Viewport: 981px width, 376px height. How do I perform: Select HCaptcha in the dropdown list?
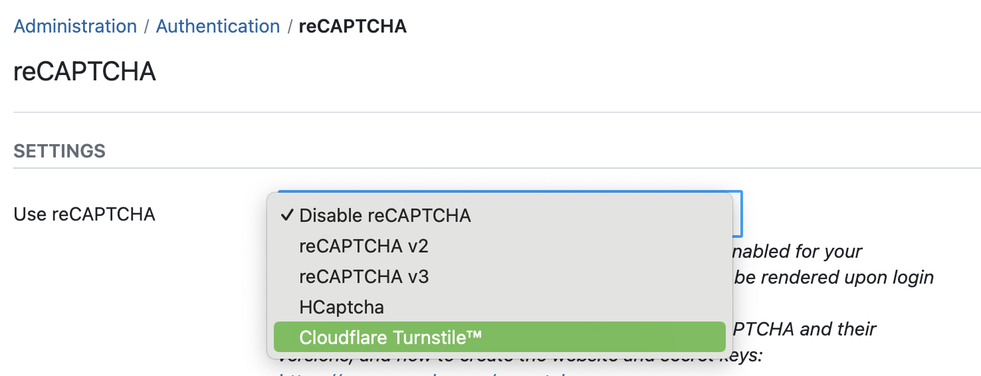pyautogui.click(x=342, y=307)
